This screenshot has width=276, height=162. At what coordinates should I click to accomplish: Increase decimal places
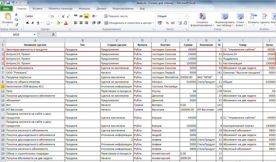pos(180,23)
